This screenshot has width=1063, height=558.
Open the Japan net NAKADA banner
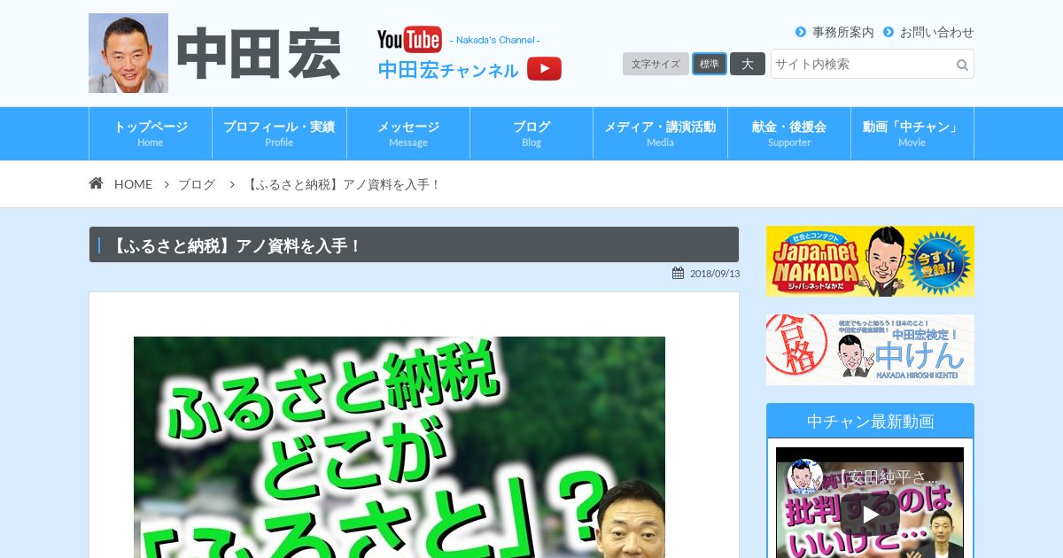pos(870,261)
